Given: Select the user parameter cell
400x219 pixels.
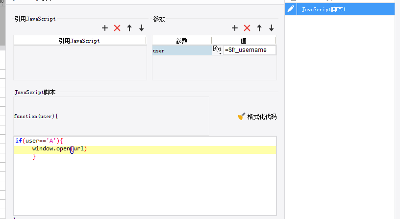Looking at the screenshot, I should [x=182, y=50].
